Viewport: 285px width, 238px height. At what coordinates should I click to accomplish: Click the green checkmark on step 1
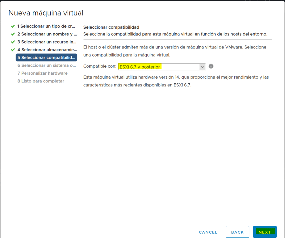pyautogui.click(x=13, y=26)
